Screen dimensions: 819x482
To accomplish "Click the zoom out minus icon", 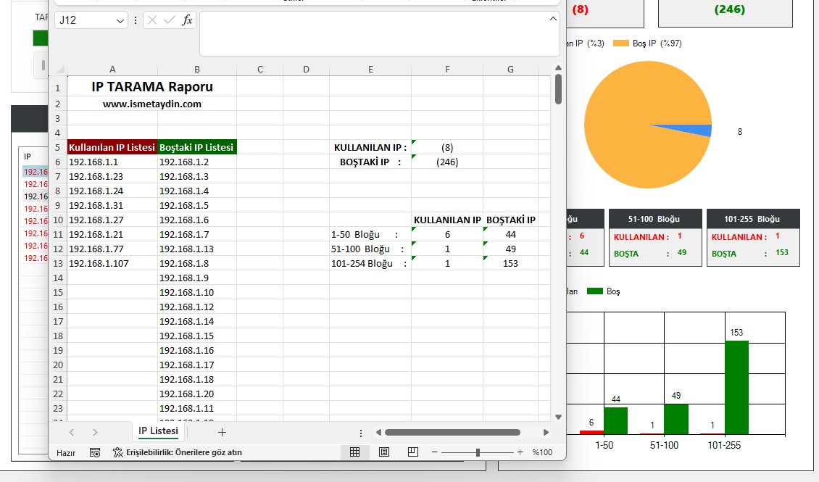I will 435,452.
